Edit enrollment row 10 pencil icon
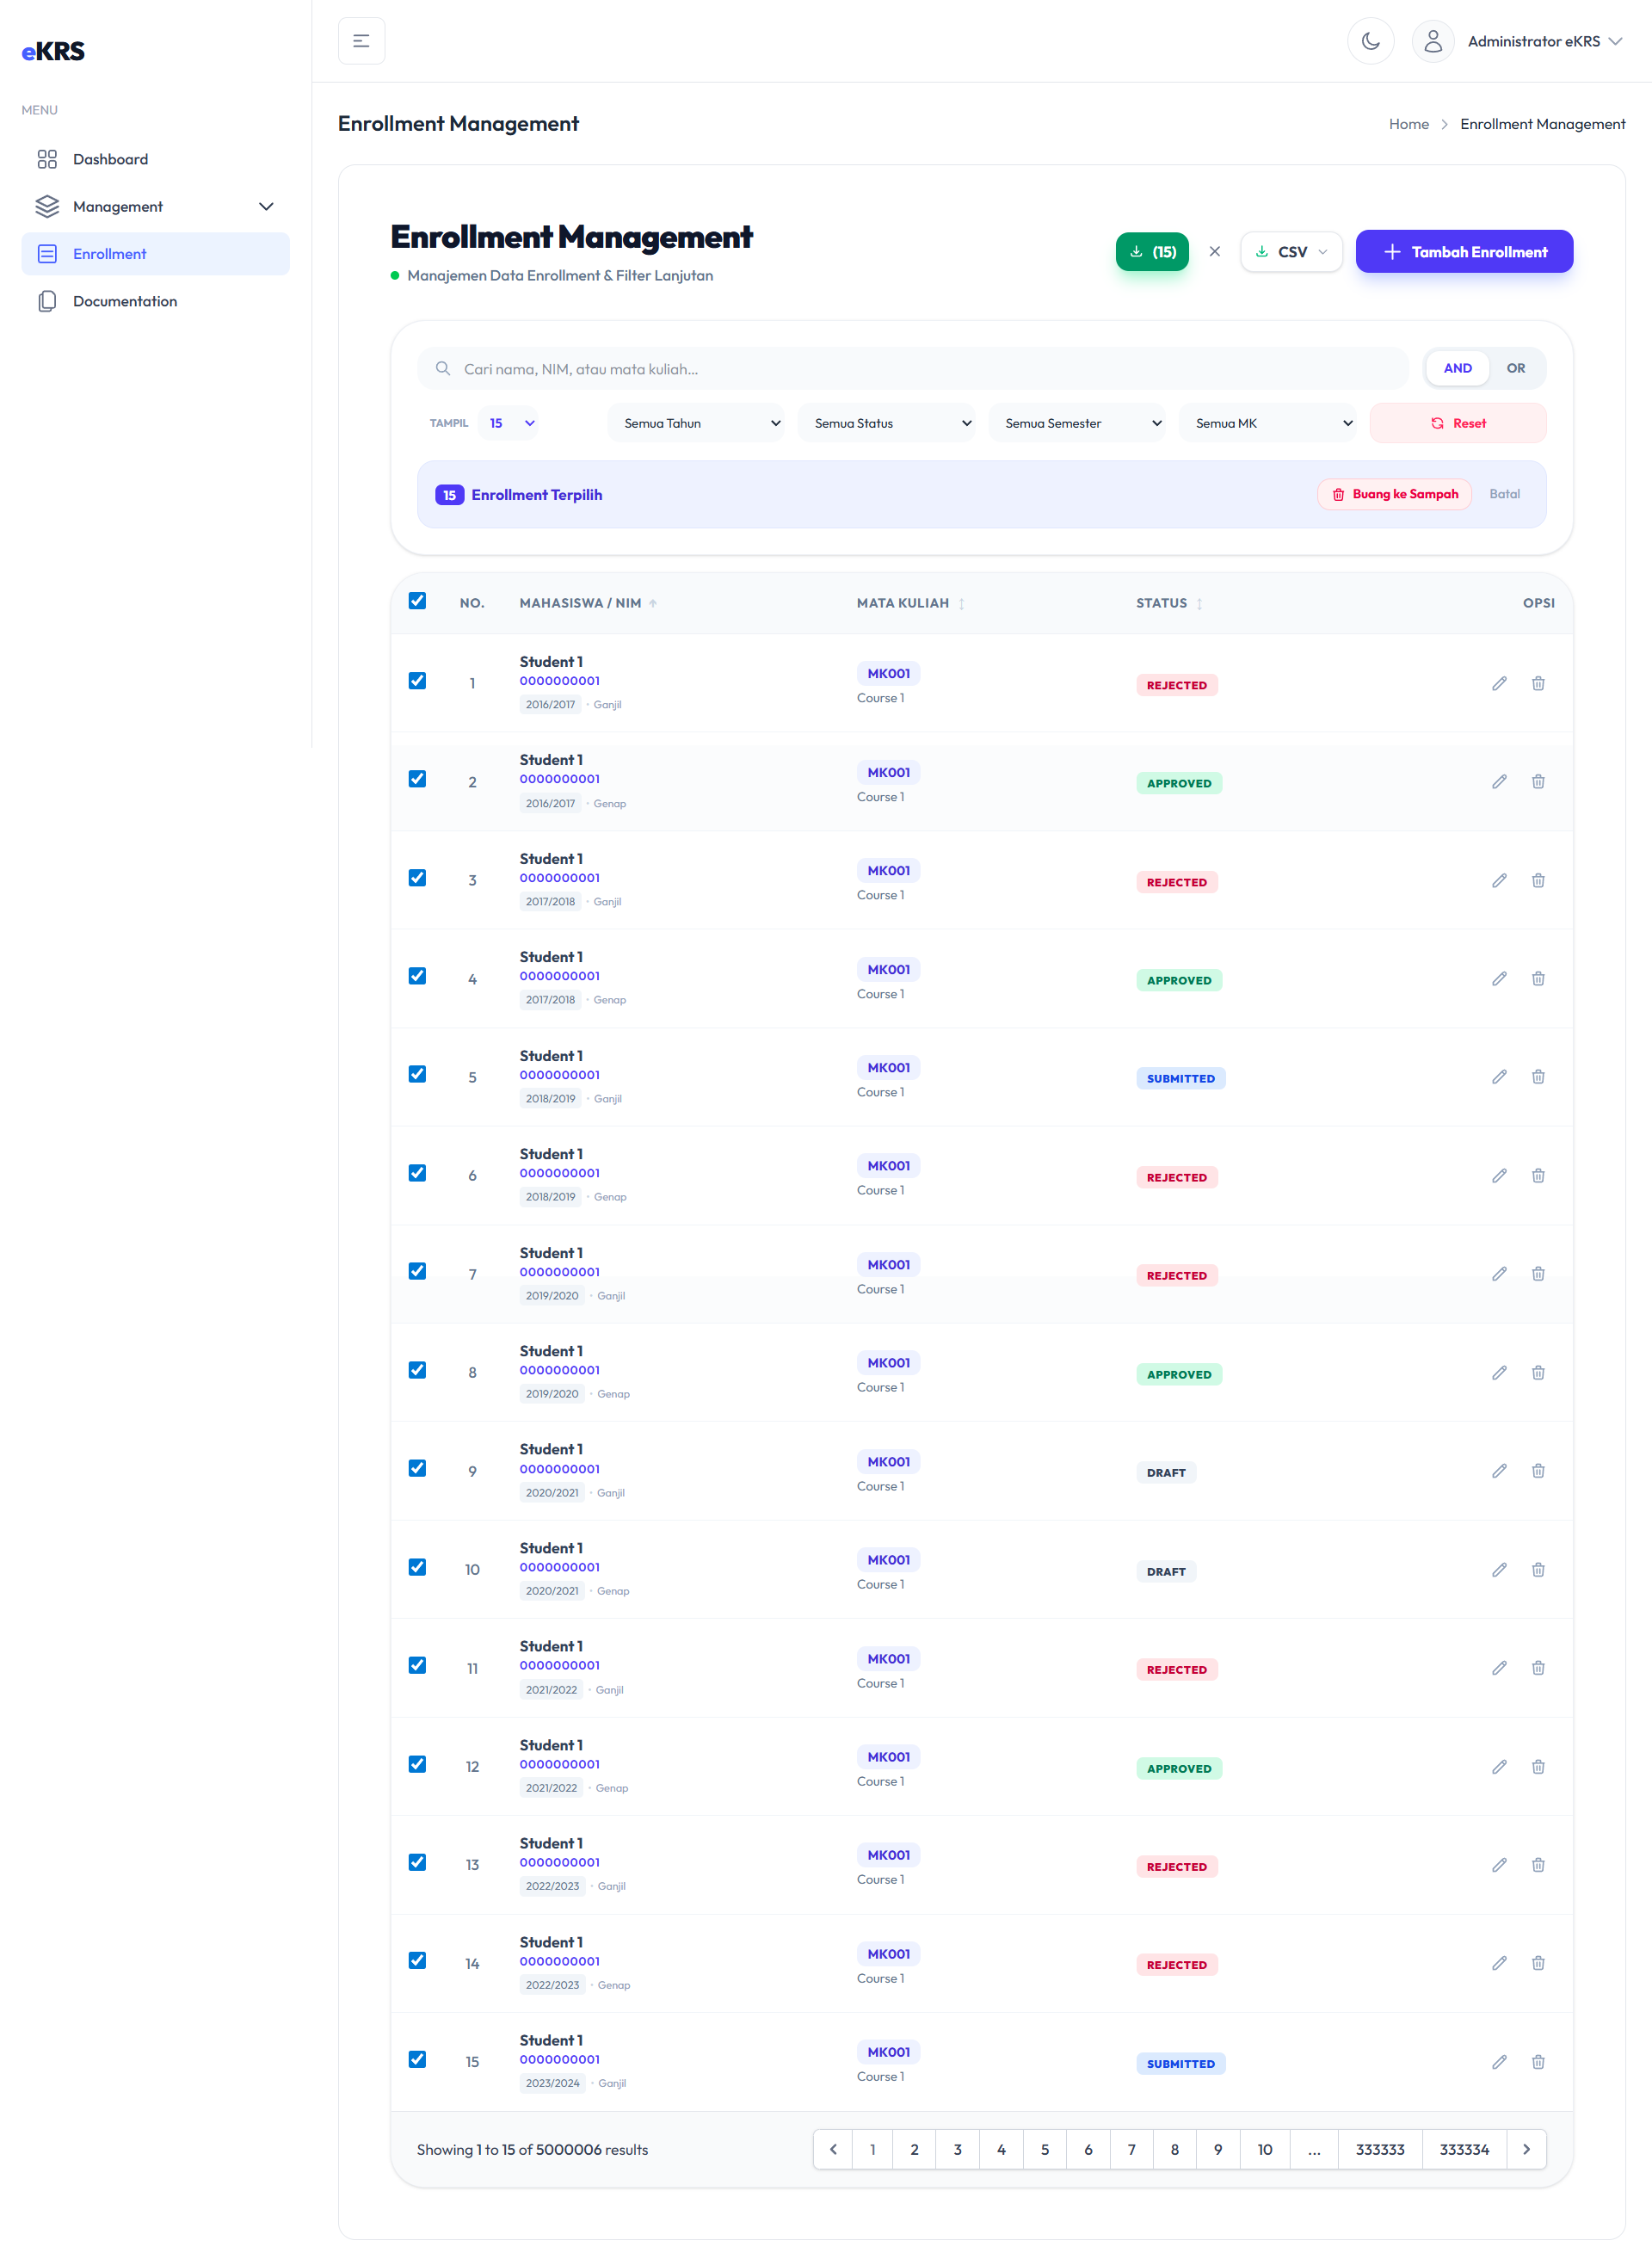The height and width of the screenshot is (2265, 1652). [1498, 1569]
